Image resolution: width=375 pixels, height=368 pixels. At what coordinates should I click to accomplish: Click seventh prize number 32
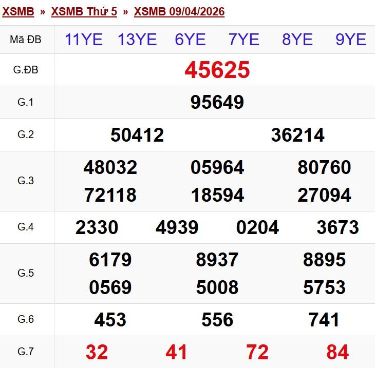pyautogui.click(x=97, y=352)
